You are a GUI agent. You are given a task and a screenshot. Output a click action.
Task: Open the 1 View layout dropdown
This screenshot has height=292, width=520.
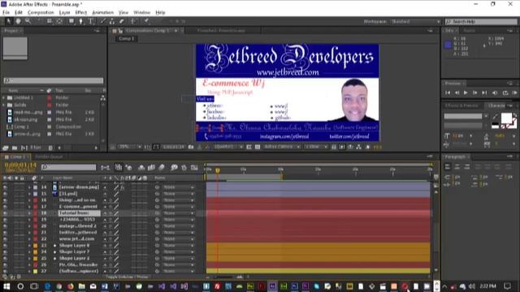(316, 147)
